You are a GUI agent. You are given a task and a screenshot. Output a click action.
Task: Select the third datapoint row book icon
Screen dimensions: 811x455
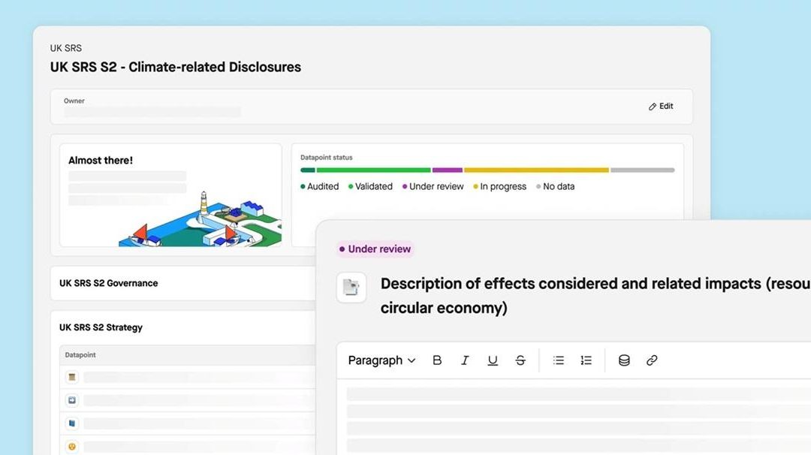(72, 423)
